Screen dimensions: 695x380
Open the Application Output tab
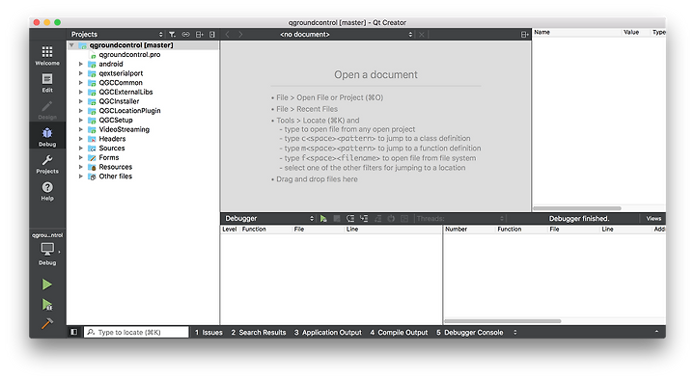pyautogui.click(x=328, y=332)
